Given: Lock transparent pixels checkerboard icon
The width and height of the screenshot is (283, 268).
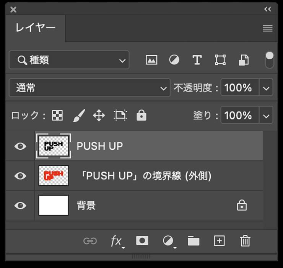Looking at the screenshot, I should tap(57, 115).
